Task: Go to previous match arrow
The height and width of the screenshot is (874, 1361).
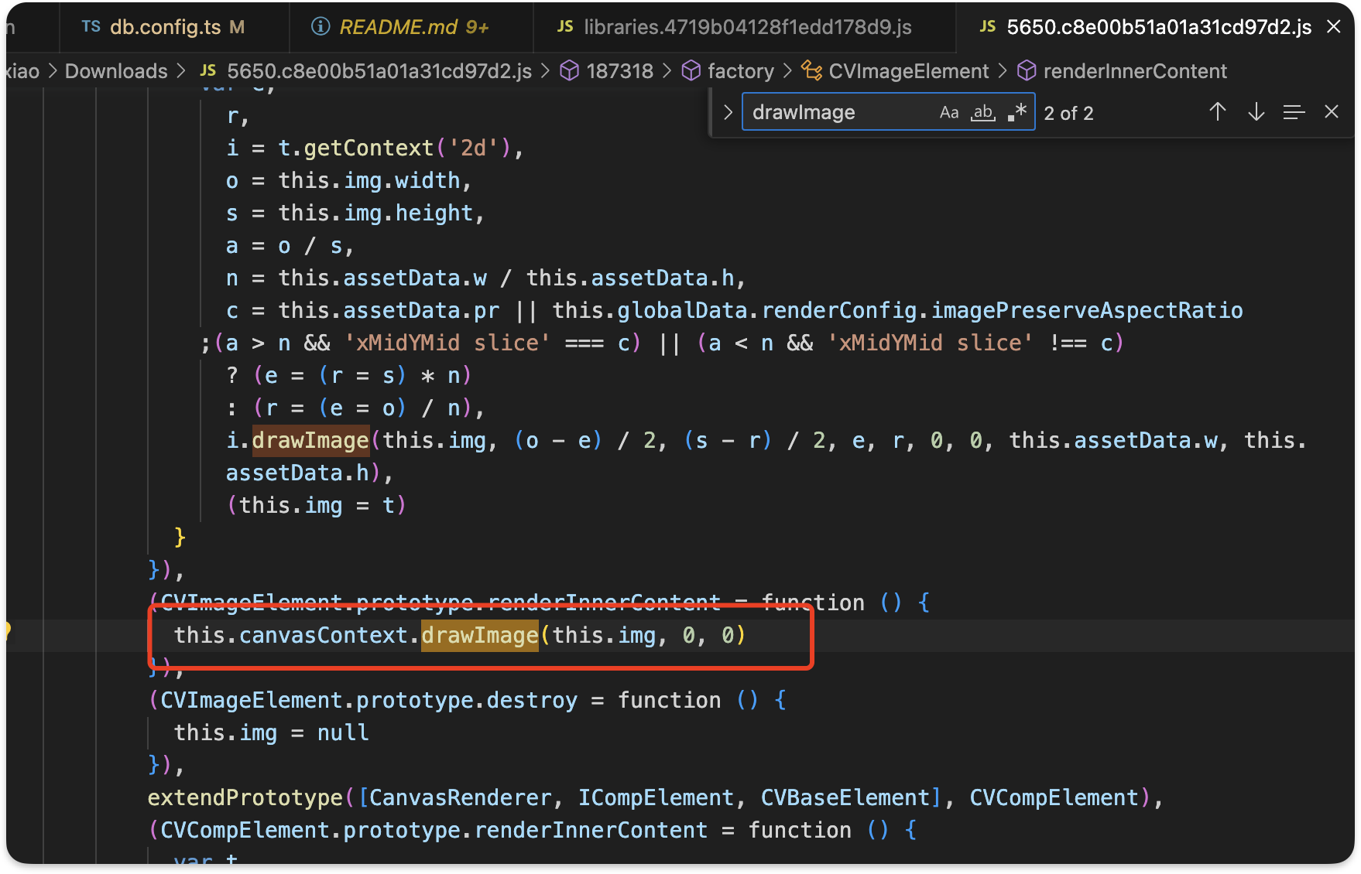Action: click(1217, 113)
